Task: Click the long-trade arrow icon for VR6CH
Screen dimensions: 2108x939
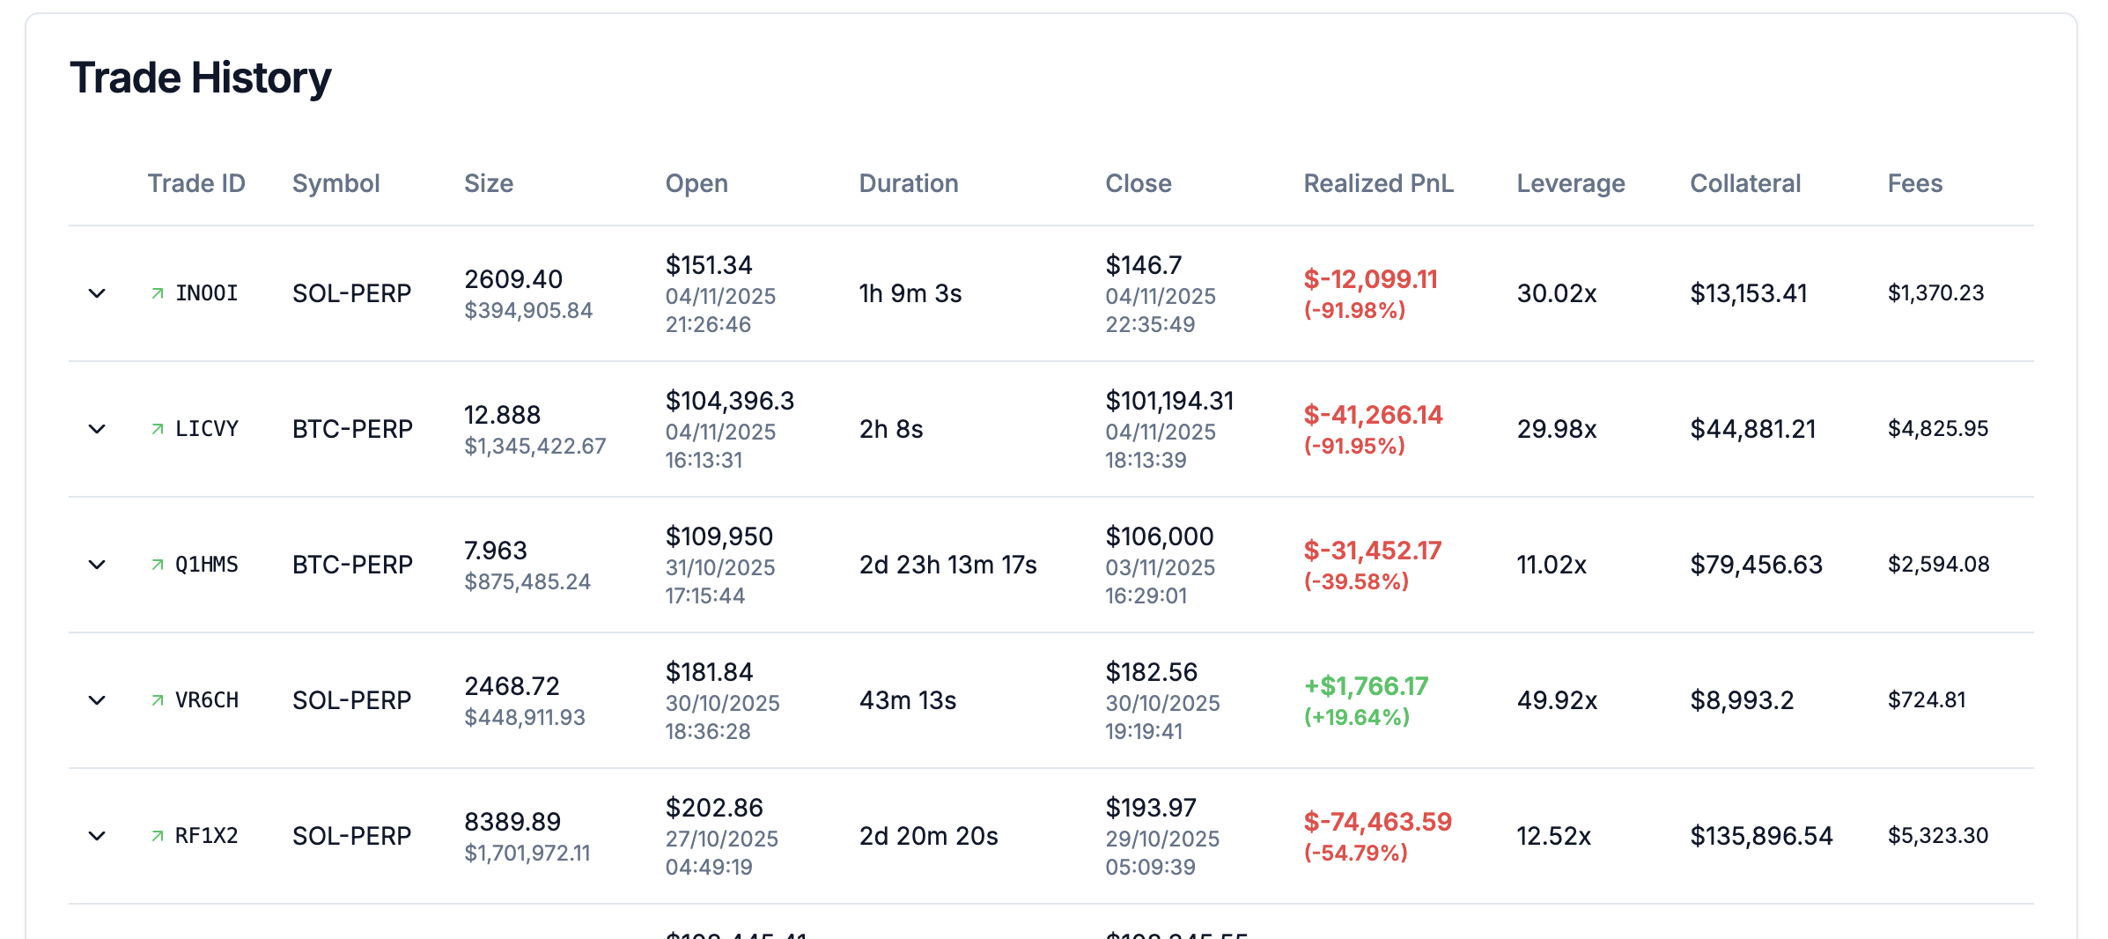Action: (159, 699)
